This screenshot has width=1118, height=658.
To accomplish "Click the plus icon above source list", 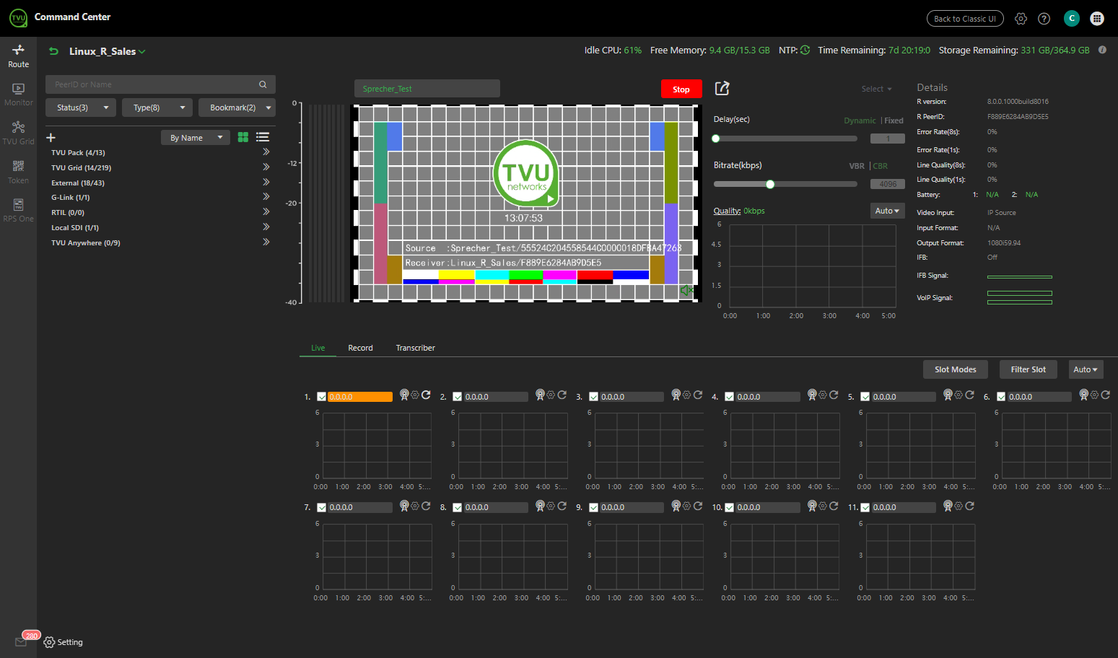I will point(51,137).
